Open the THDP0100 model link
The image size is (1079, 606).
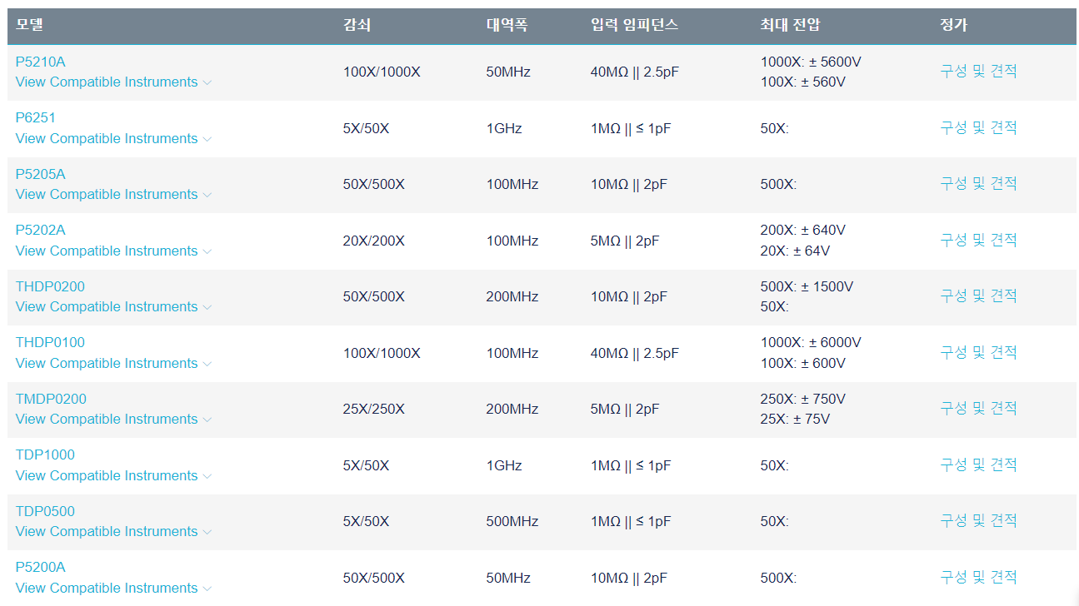coord(50,342)
